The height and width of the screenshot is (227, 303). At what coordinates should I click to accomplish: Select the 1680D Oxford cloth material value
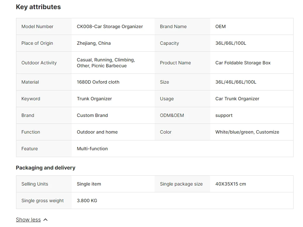(x=98, y=82)
